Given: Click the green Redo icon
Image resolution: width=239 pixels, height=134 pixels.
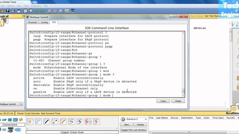Looking at the screenshot, I should (42, 11).
